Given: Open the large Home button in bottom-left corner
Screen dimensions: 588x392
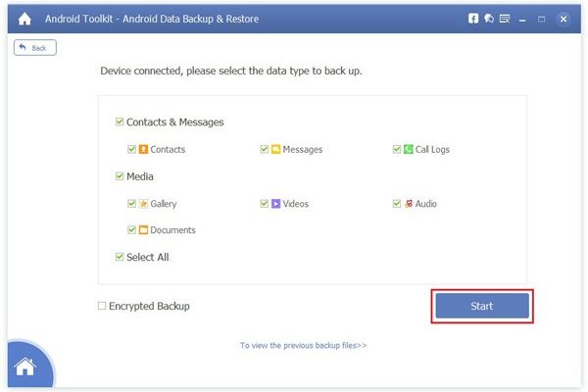Looking at the screenshot, I should pos(25,368).
